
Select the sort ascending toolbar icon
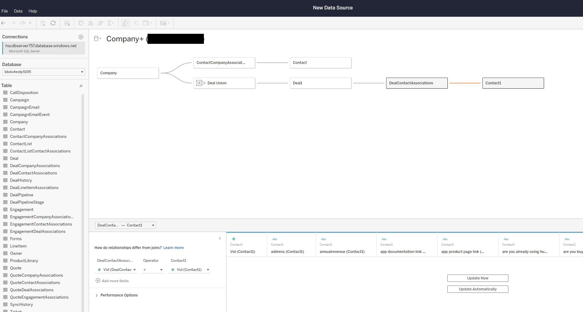91,23
